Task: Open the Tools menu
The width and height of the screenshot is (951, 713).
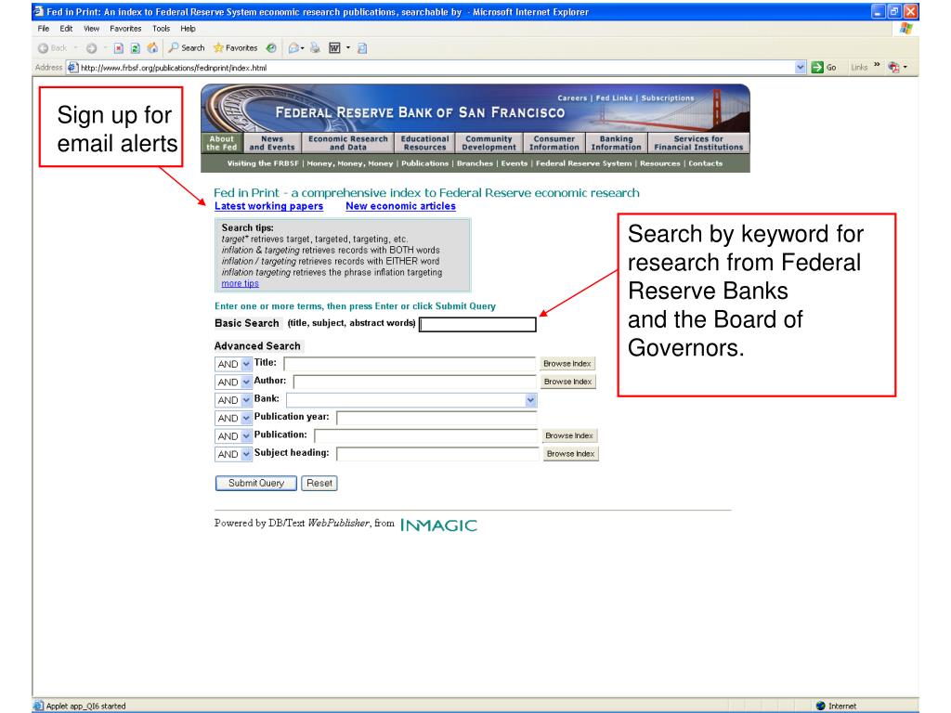Action: click(162, 29)
